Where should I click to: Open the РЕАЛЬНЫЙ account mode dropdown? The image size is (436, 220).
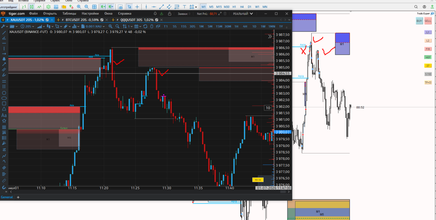click(243, 14)
